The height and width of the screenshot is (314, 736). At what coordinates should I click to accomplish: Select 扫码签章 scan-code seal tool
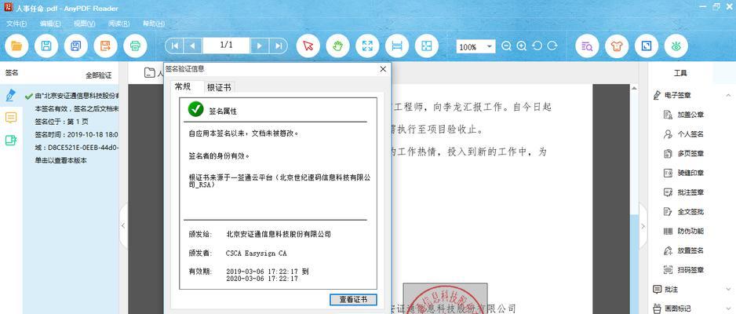[684, 270]
